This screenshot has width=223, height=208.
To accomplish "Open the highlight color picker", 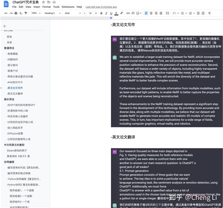I will [x=121, y=13].
